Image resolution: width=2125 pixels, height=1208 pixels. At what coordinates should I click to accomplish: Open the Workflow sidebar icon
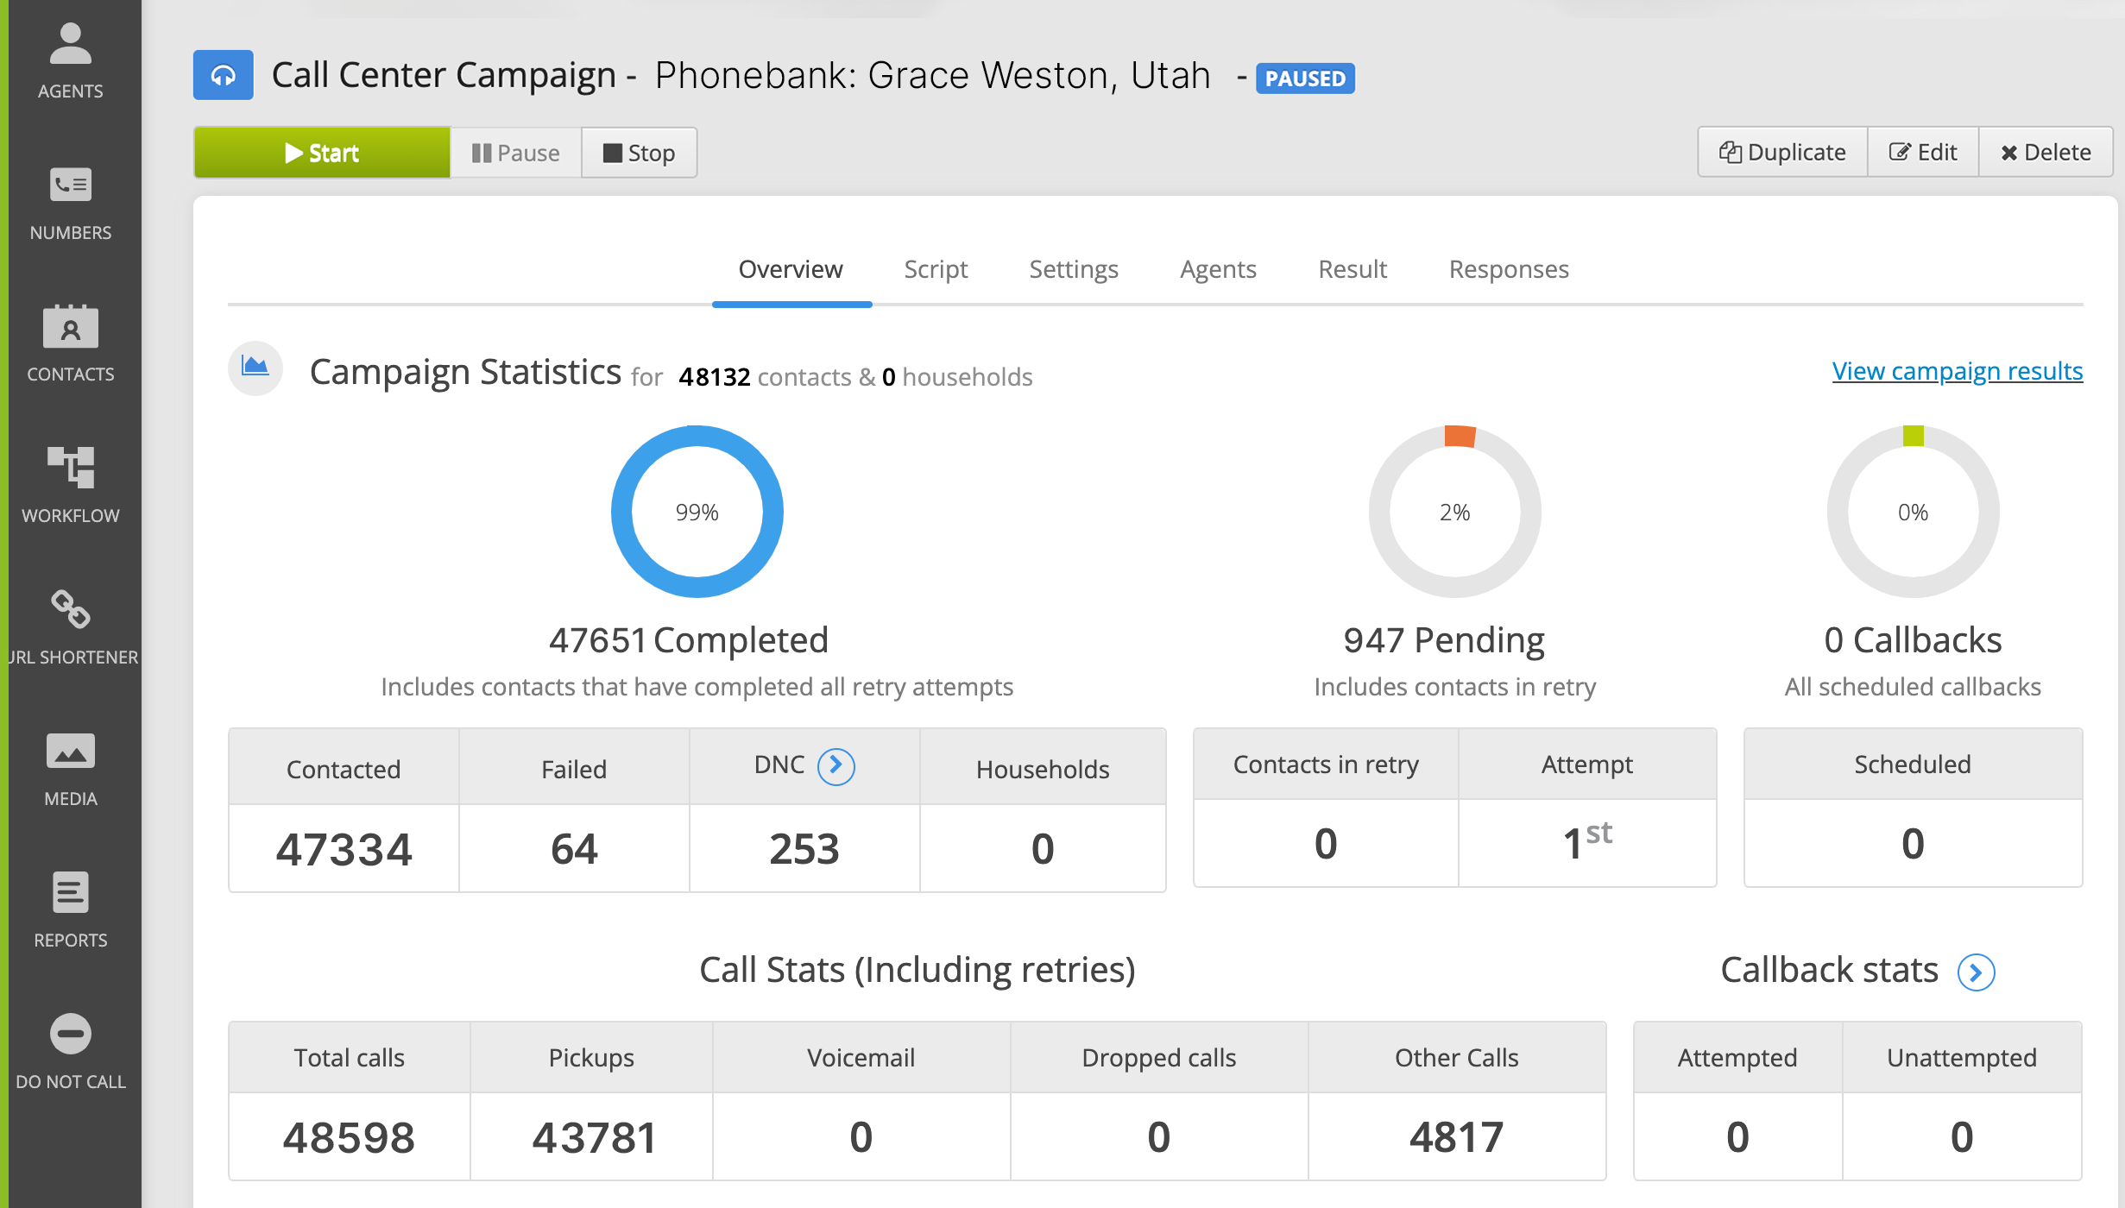tap(70, 485)
